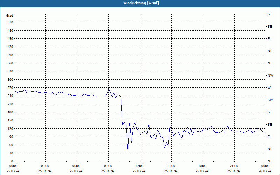This screenshot has width=280, height=175.
Task: Click the 270 y-axis value
Action: 10,88
